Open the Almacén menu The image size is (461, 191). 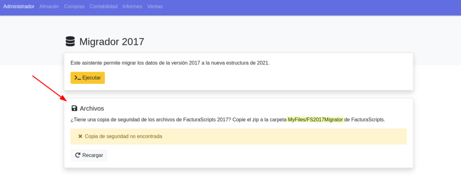pyautogui.click(x=49, y=6)
